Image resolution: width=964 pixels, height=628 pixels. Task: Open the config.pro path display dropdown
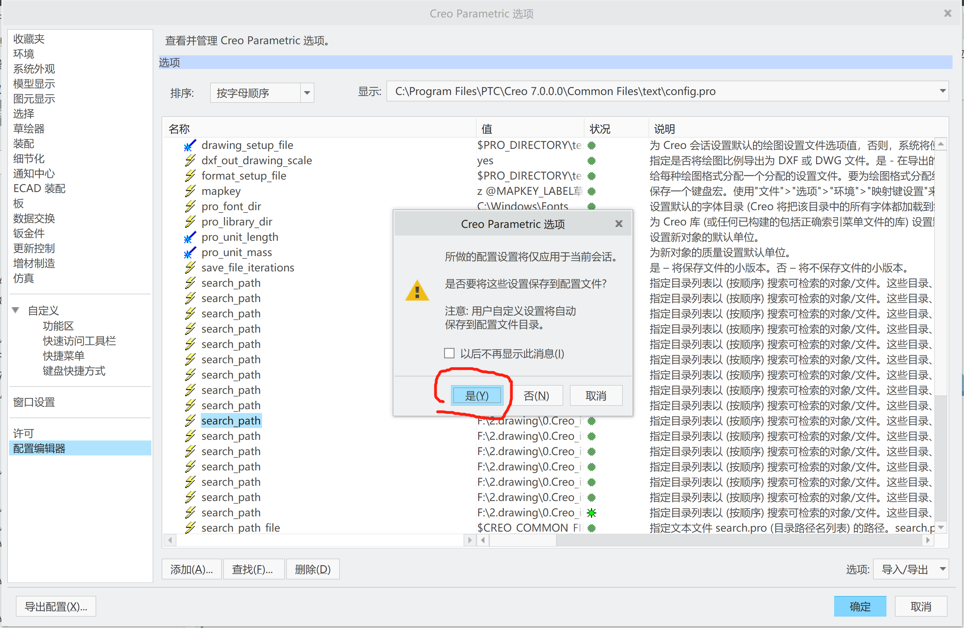pos(942,91)
